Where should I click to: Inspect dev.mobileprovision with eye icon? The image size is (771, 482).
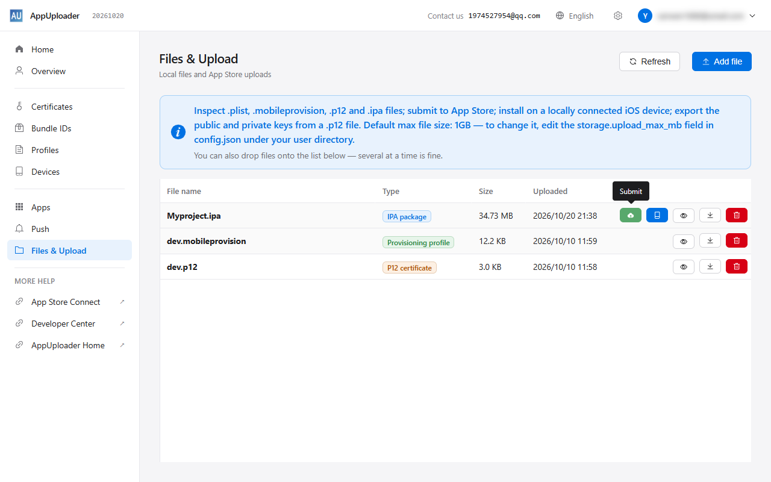tap(684, 241)
